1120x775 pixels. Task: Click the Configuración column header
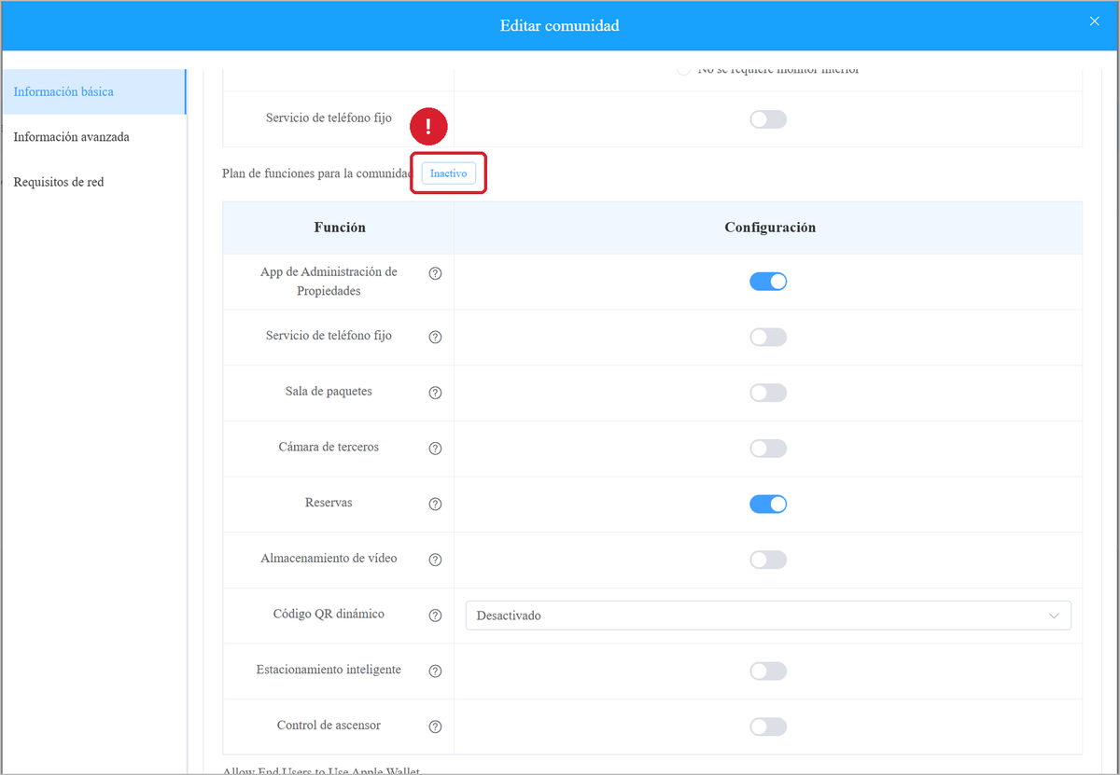(x=770, y=228)
